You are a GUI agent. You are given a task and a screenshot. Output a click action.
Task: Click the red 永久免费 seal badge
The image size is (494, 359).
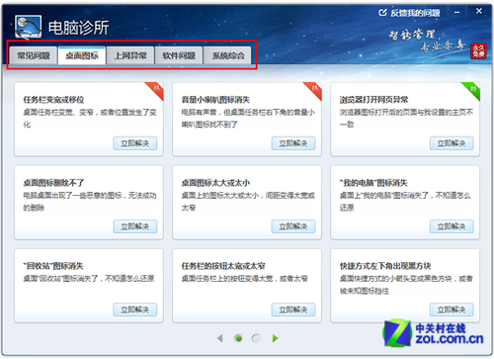click(478, 51)
